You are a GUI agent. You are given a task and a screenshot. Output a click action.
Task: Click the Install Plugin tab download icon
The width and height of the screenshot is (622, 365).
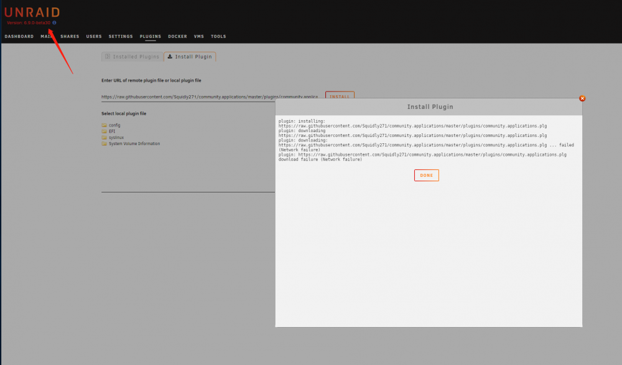point(170,57)
